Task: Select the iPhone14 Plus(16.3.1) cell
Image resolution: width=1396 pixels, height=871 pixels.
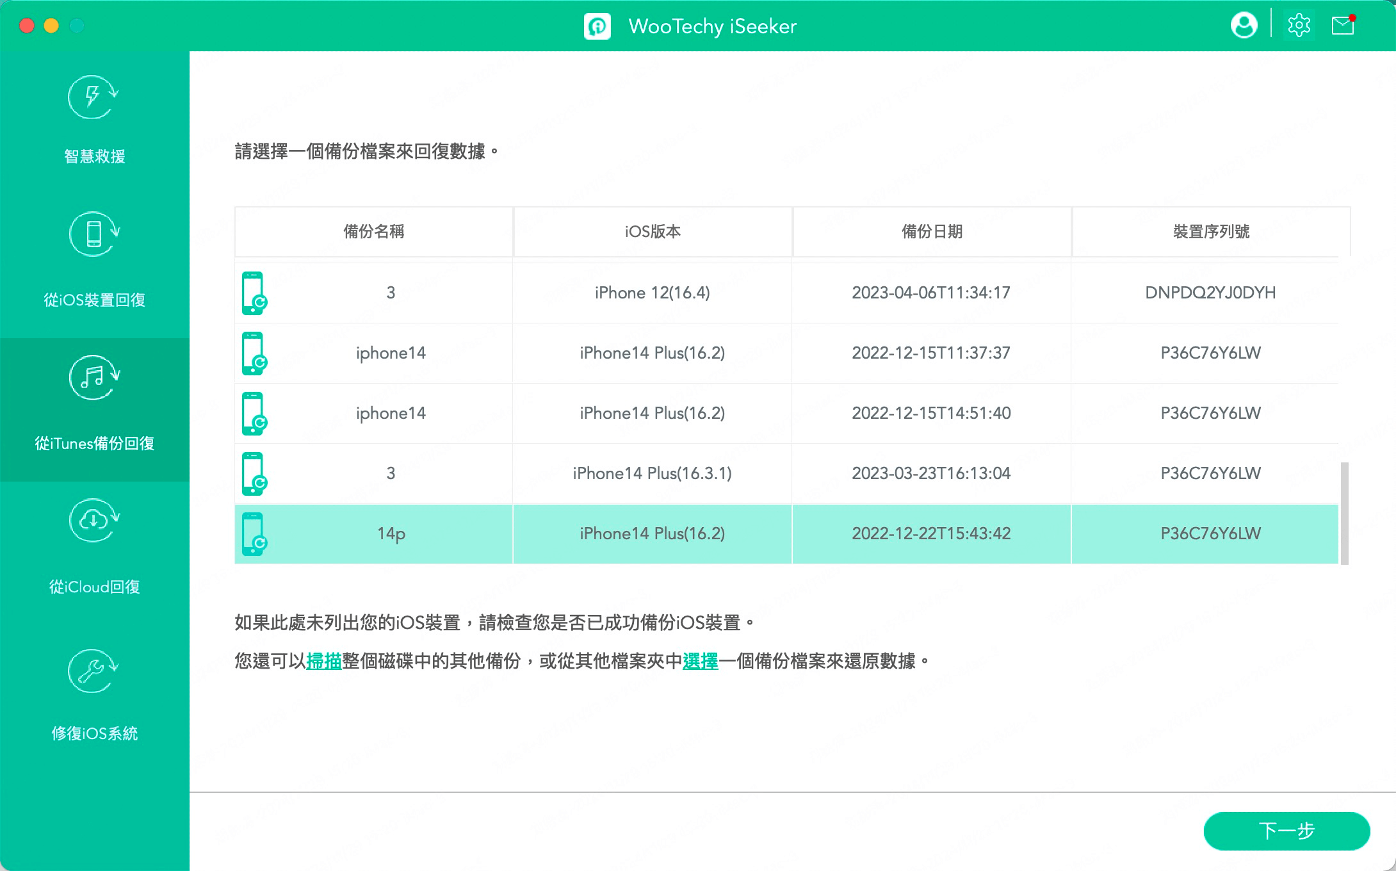Action: point(652,473)
